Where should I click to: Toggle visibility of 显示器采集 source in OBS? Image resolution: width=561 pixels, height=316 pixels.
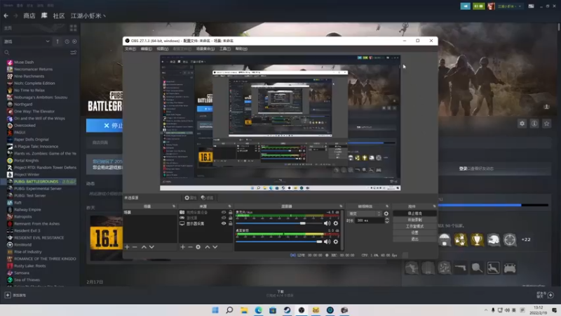coord(224,223)
